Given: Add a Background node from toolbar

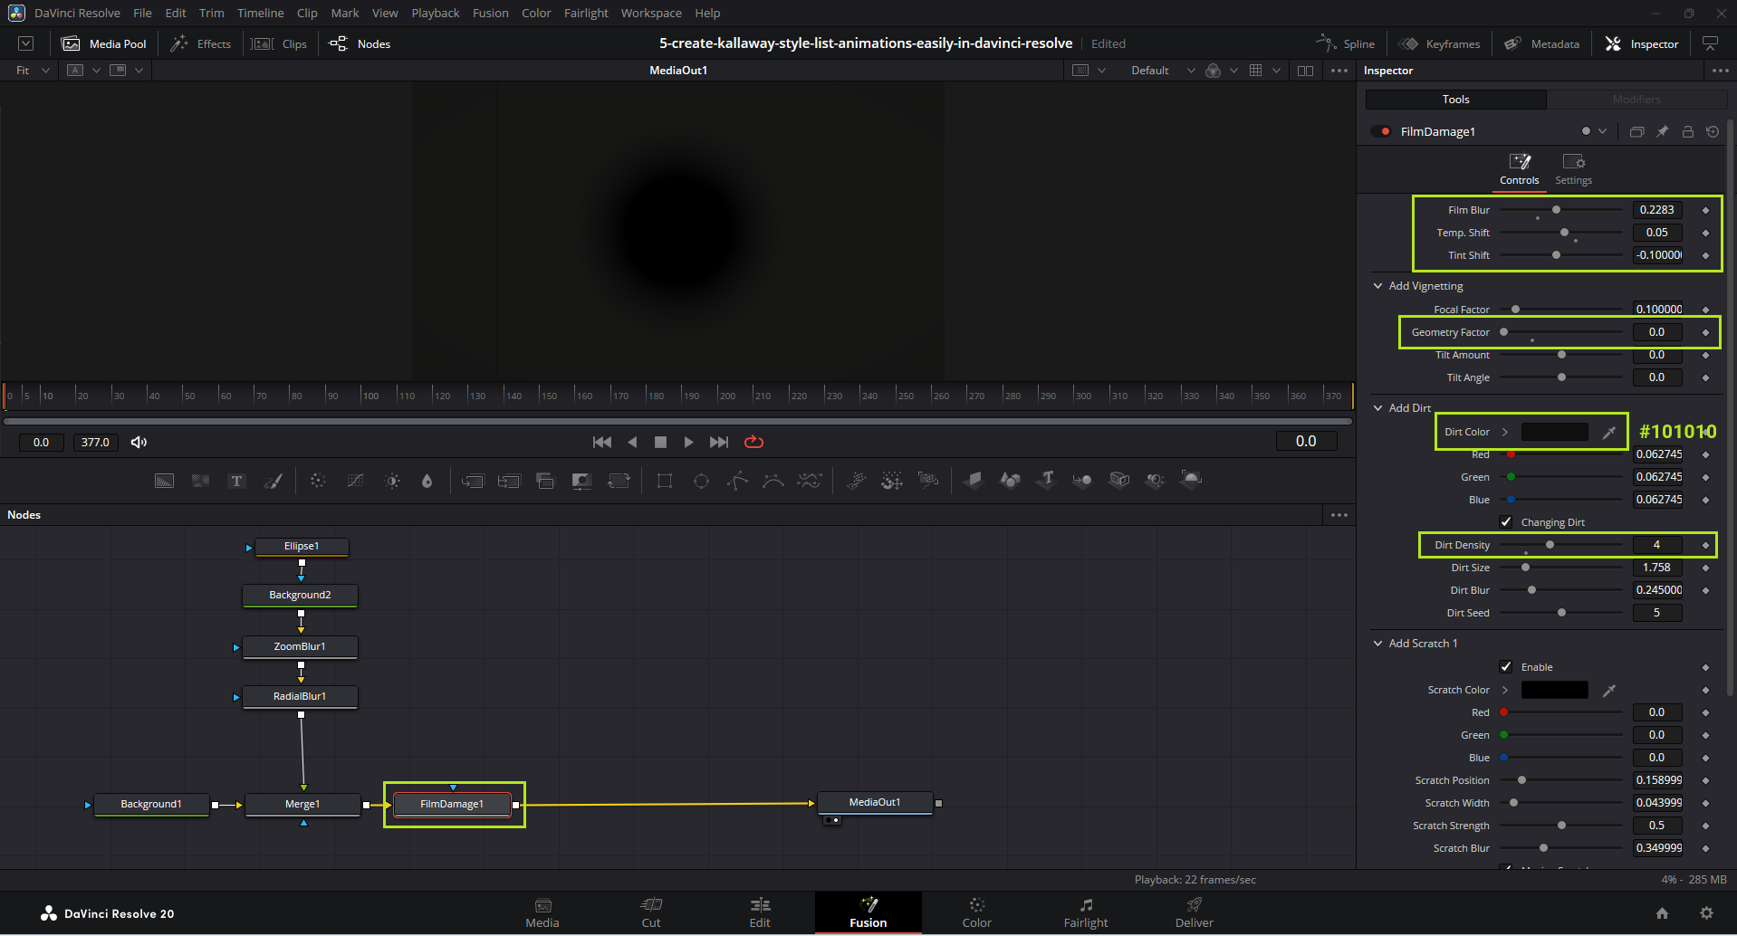Looking at the screenshot, I should 164,481.
